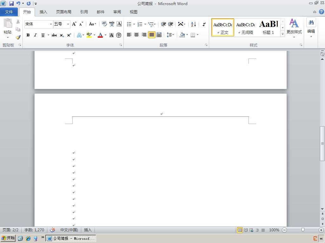Undo the last action
Screen dimensions: 325x243
[x=18, y=3]
